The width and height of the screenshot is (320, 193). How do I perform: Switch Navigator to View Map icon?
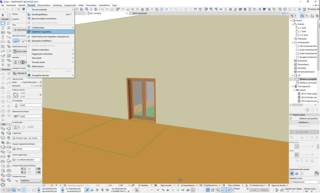[307, 16]
